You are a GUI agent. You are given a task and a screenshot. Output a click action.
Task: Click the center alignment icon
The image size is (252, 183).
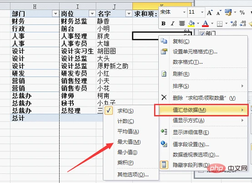tap(182, 24)
